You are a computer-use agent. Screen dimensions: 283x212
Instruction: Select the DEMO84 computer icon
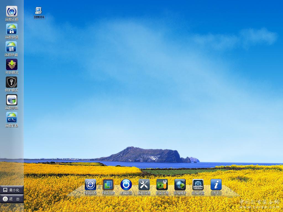[x=39, y=11]
